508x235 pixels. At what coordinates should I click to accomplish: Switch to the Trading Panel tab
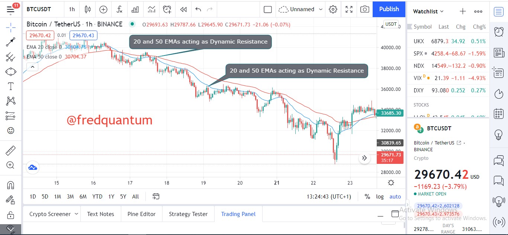(238, 214)
